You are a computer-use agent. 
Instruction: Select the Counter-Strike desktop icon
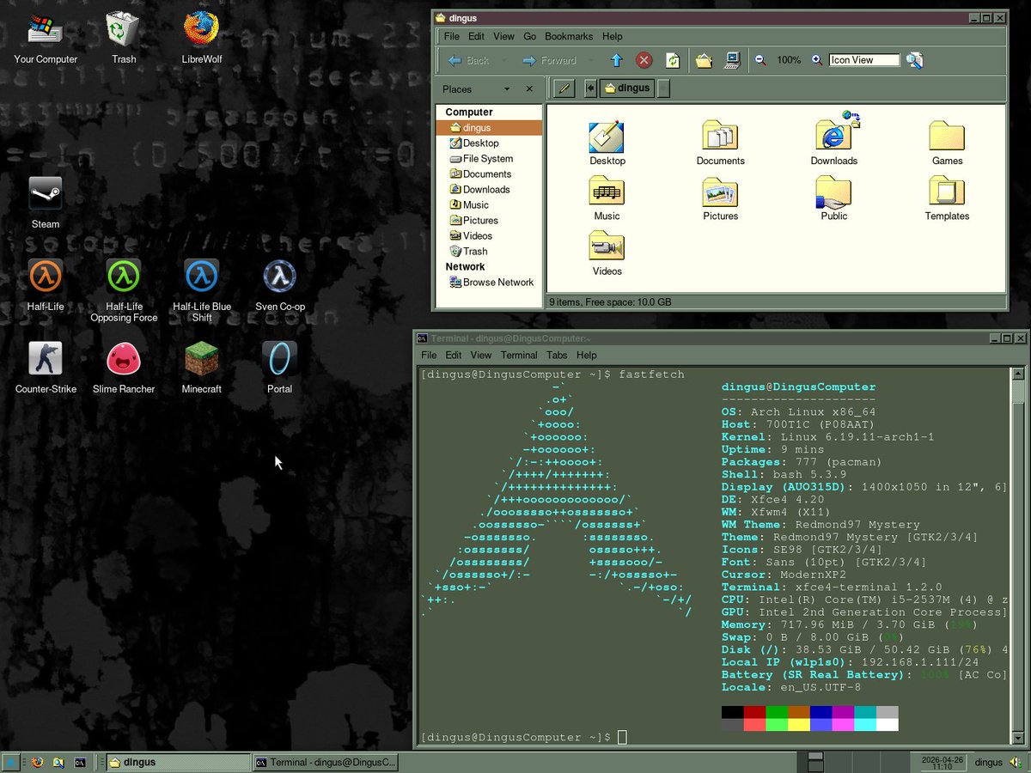(46, 368)
